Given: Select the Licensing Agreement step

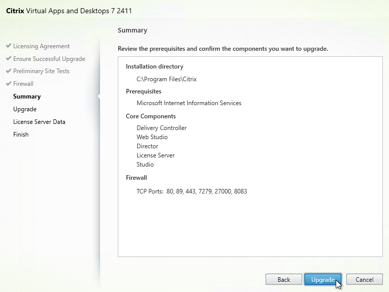Looking at the screenshot, I should pyautogui.click(x=41, y=46).
